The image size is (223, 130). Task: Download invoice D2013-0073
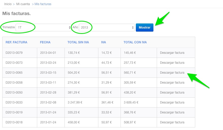(172, 63)
